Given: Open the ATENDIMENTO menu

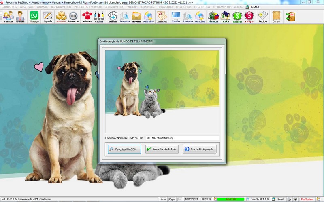Looking at the screenshot, I should (x=115, y=7).
